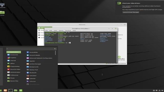Click 'composer.json' in terminal output
The height and width of the screenshot is (92, 164).
coord(50,33)
